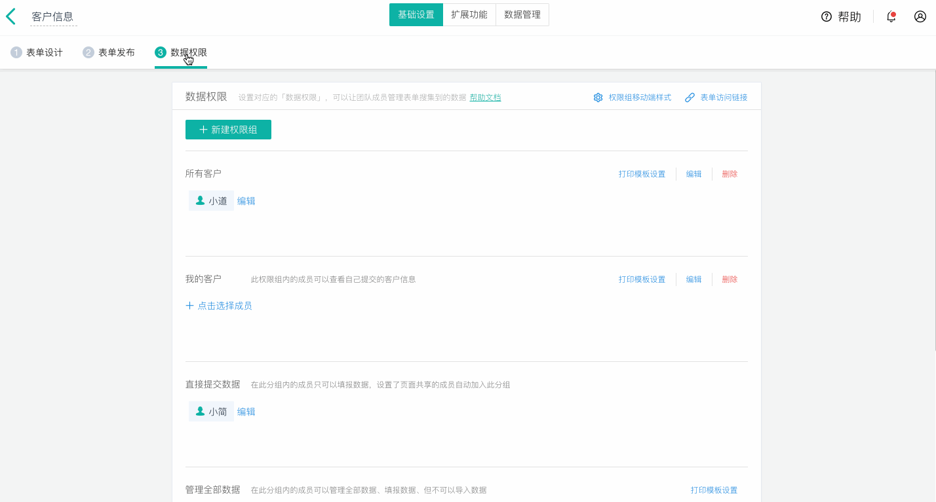Click 点击选择成员 under 我的客户
The height and width of the screenshot is (502, 936).
(x=219, y=305)
